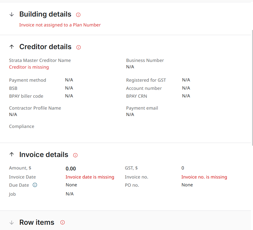Click the Row items heading
Image resolution: width=253 pixels, height=230 pixels.
pos(37,222)
